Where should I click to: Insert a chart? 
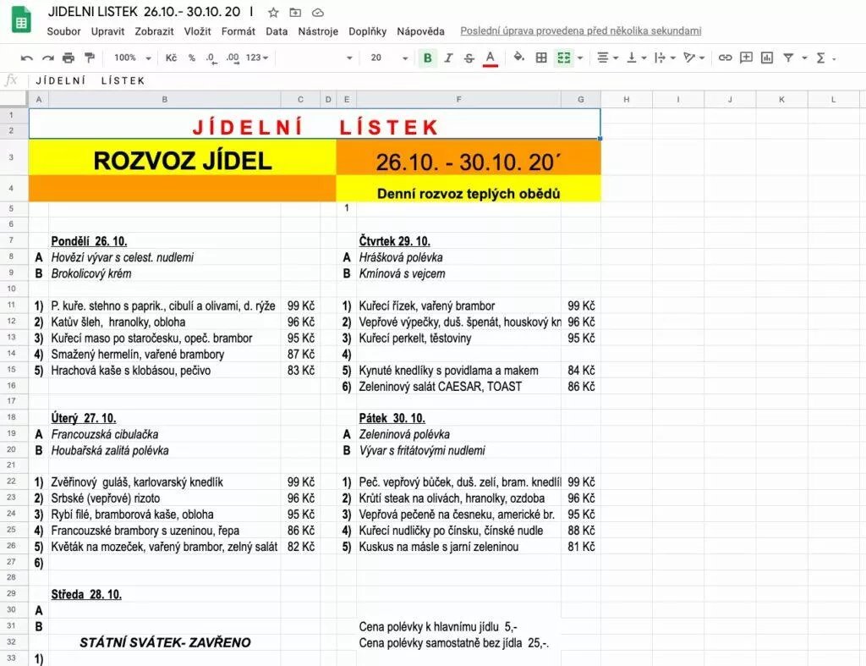tap(767, 58)
